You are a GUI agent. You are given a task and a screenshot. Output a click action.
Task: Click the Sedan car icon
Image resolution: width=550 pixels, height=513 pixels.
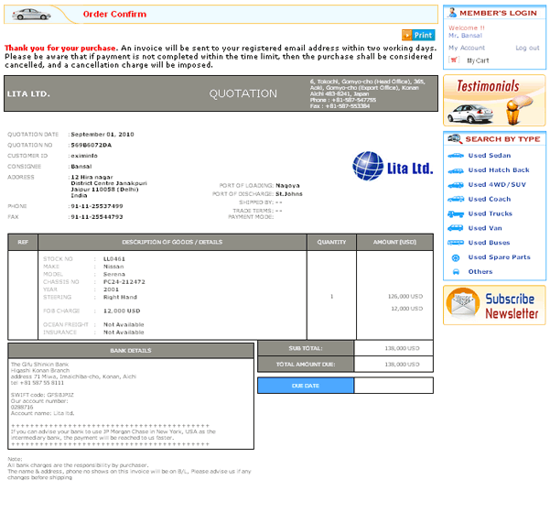pos(455,156)
